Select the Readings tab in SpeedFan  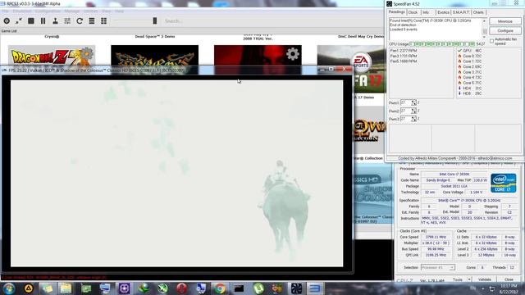[x=397, y=12]
